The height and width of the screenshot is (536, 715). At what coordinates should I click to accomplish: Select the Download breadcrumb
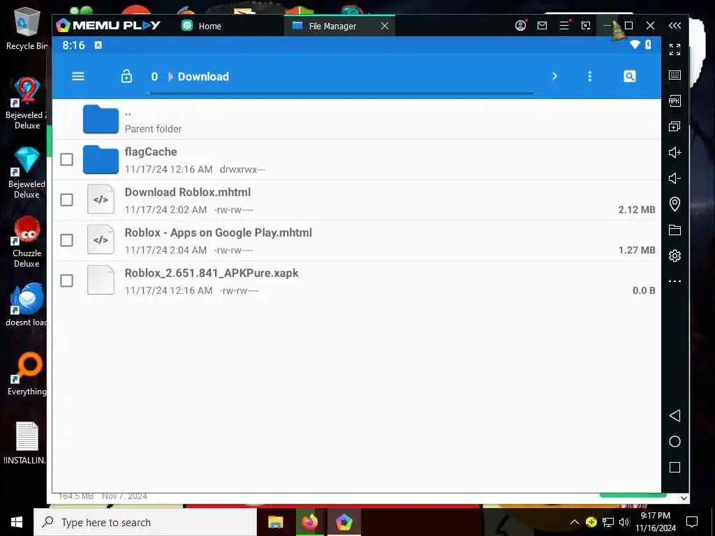tap(203, 77)
